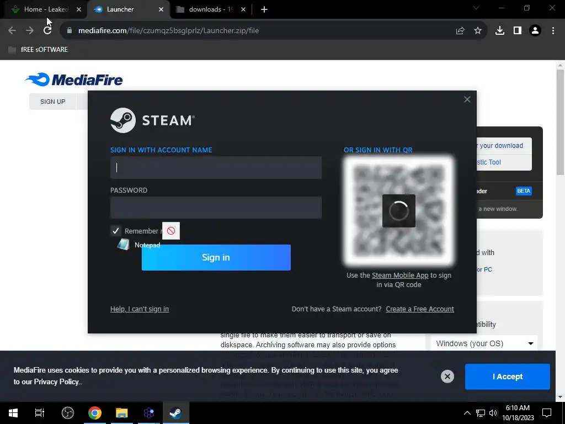The height and width of the screenshot is (424, 565).
Task: Close the Launcher tab
Action: 161,9
